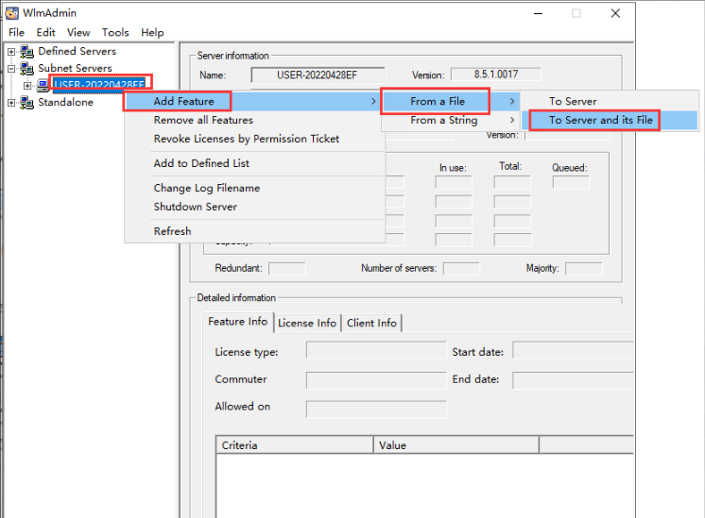705x518 pixels.
Task: Click the Start date field
Action: pos(573,350)
